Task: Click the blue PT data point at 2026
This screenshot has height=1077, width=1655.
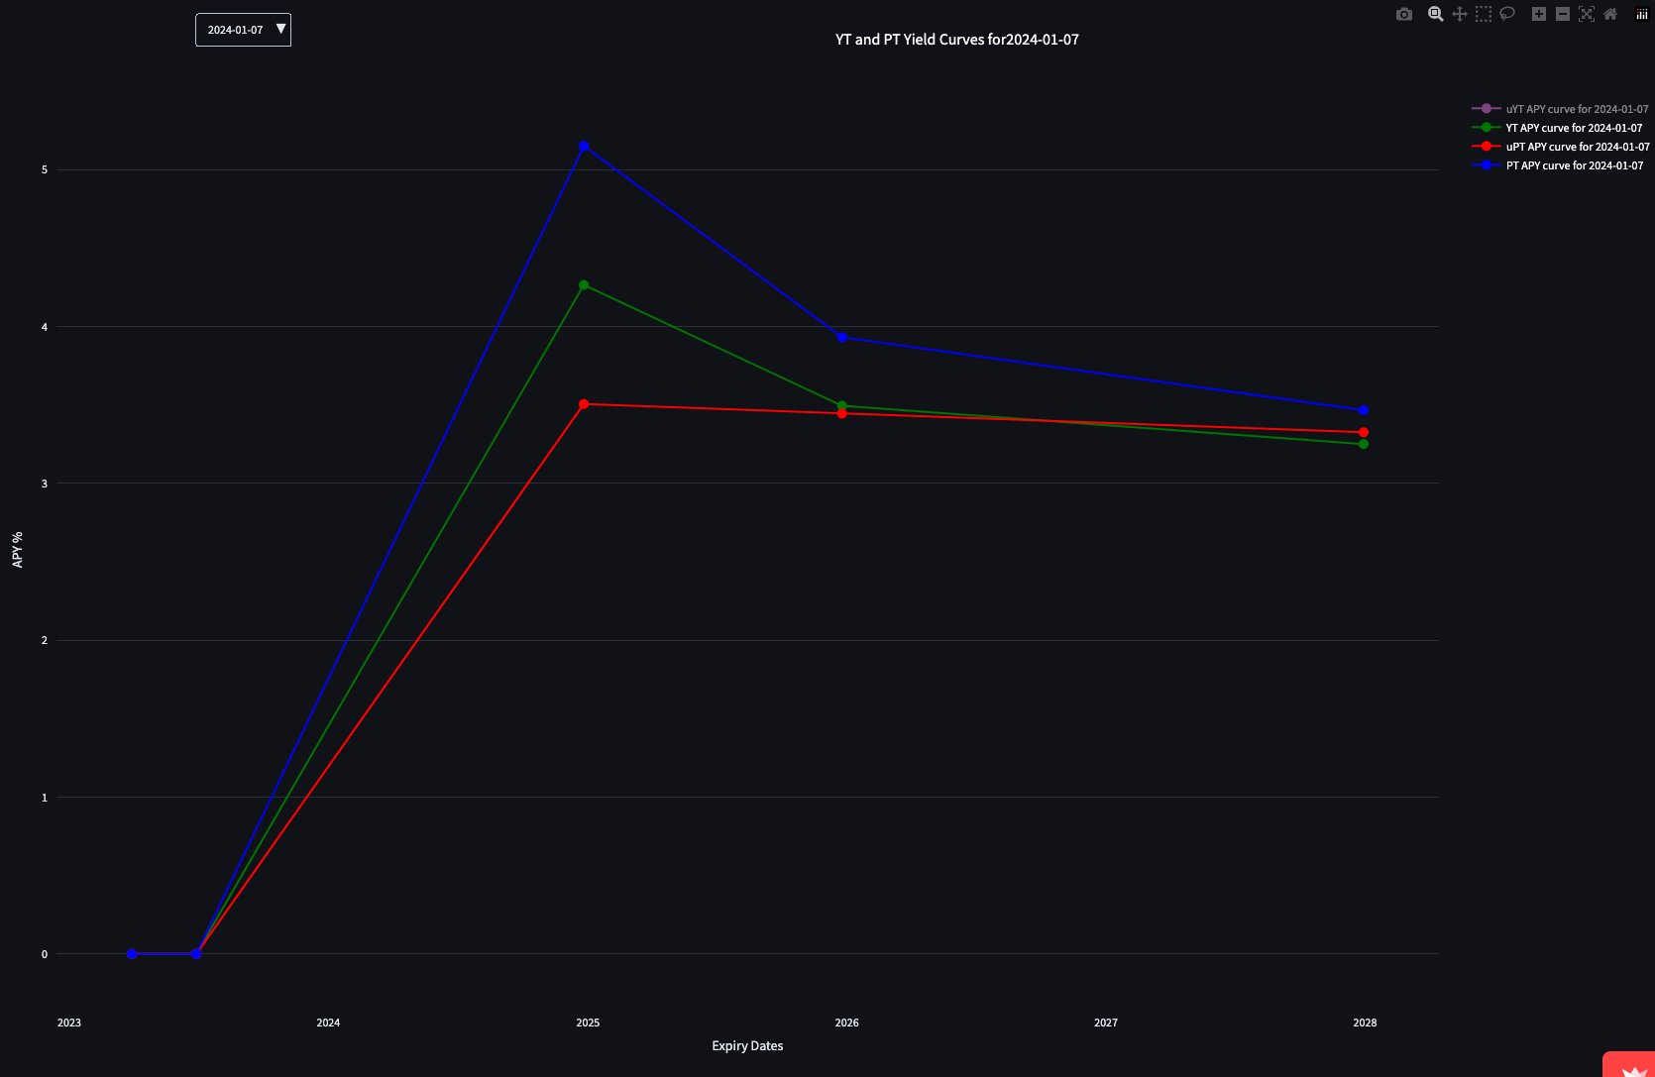Action: click(x=842, y=338)
